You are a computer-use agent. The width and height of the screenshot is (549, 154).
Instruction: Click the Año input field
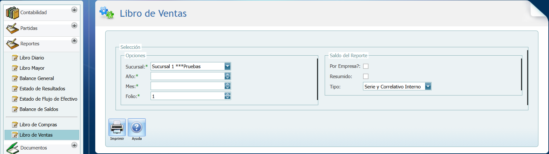[x=187, y=76]
